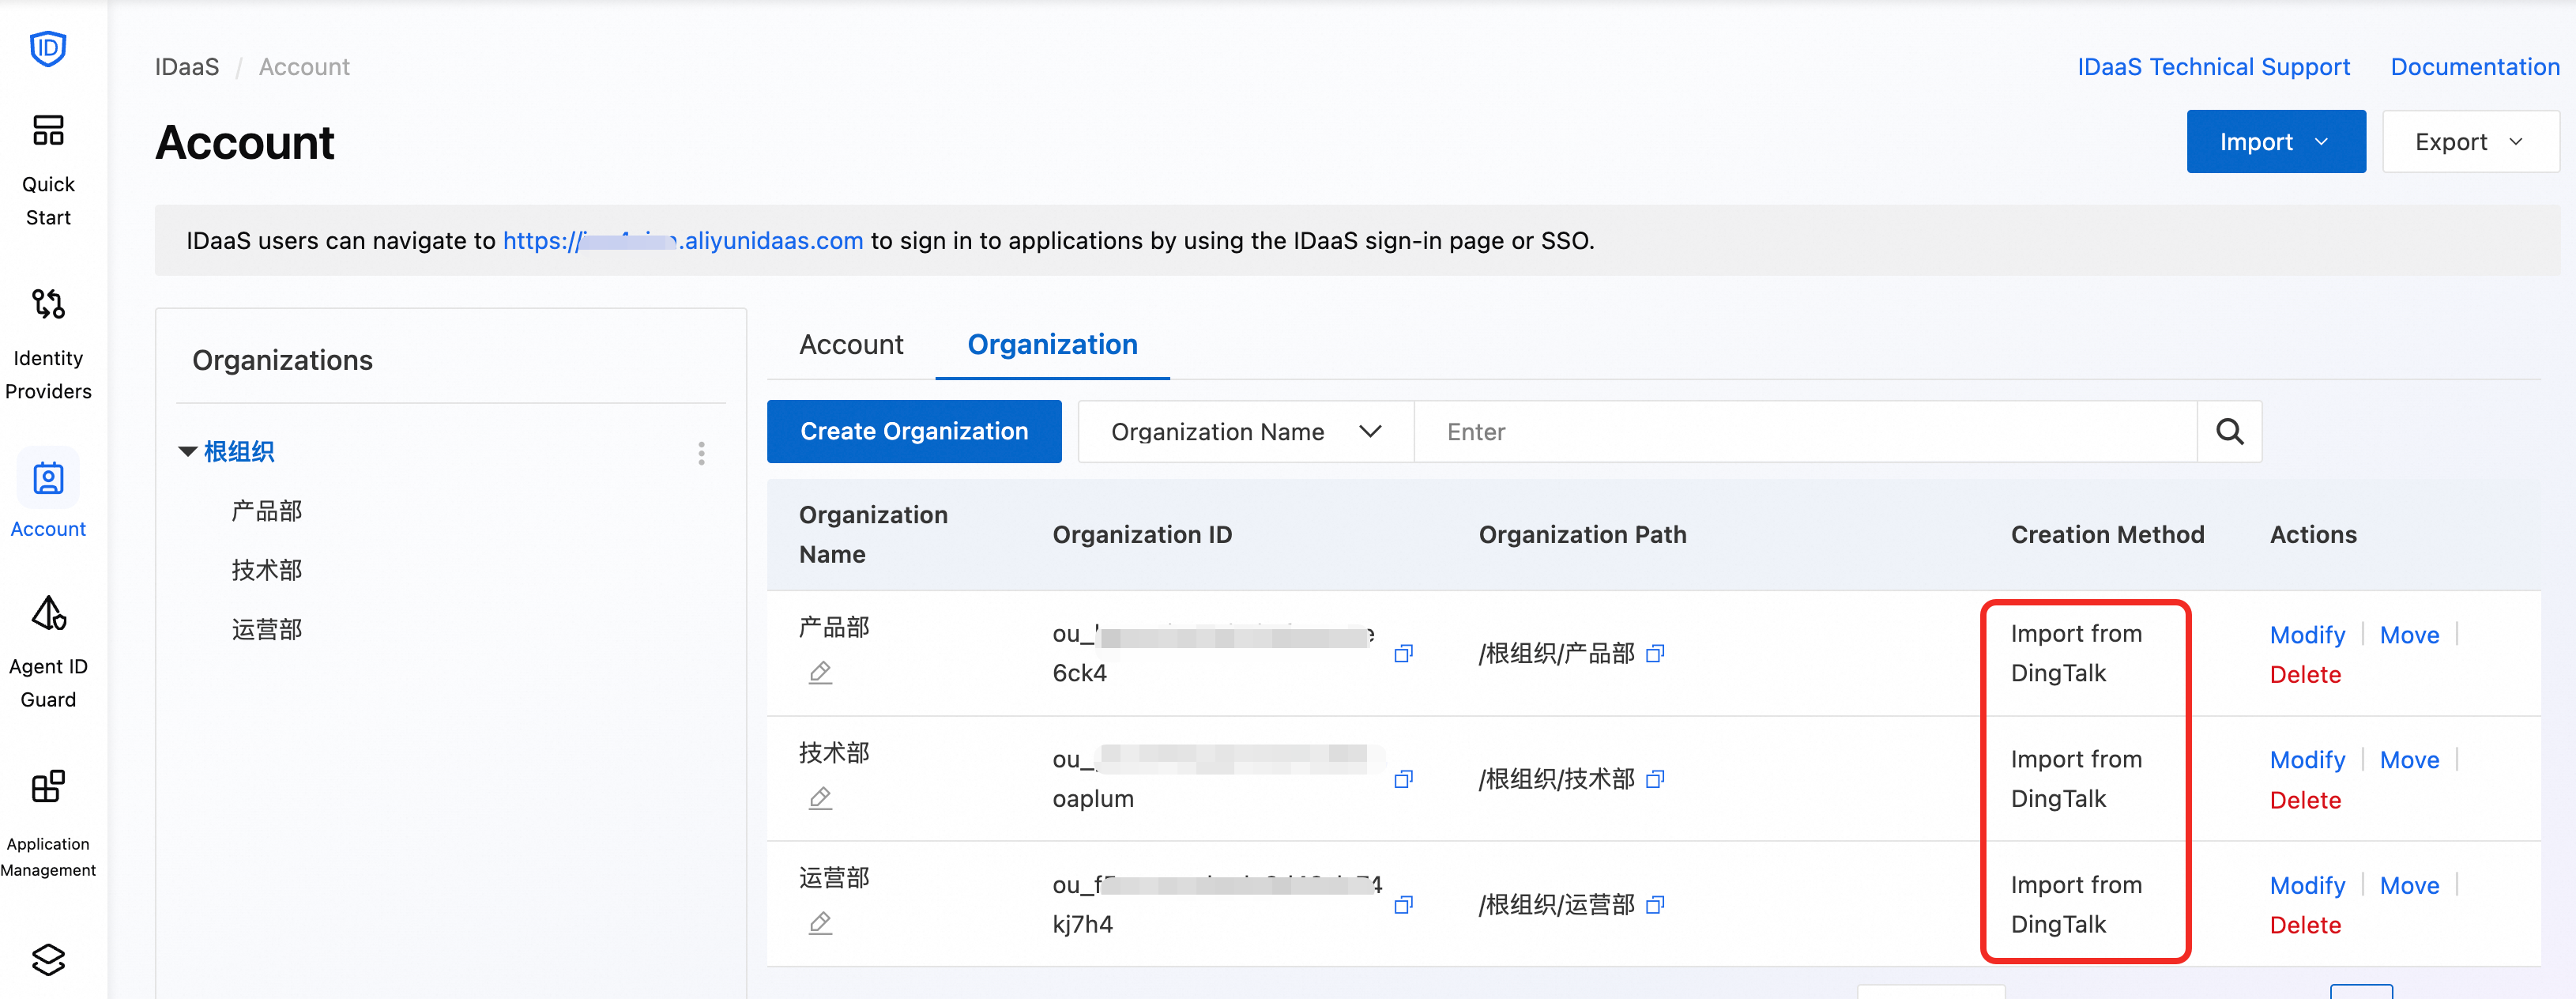Click Modify for 技术部
This screenshot has width=2576, height=999.
click(x=2307, y=760)
